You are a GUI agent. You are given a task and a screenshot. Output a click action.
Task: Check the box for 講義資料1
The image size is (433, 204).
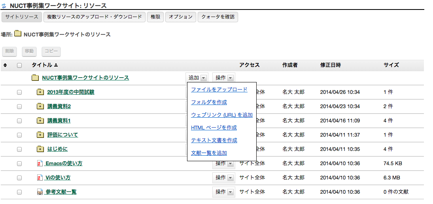[19, 121]
